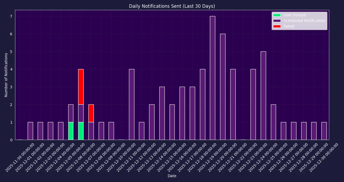Click the tallest bar with value 7
This screenshot has height=182, width=344.
click(x=212, y=78)
